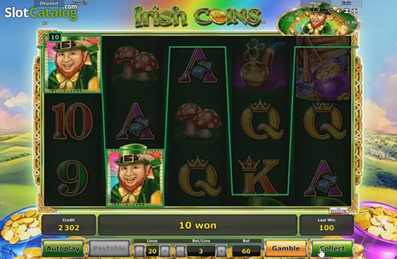Click the leprechaun symbol on reel two
Image resolution: width=397 pixels, height=259 pixels.
click(x=135, y=178)
